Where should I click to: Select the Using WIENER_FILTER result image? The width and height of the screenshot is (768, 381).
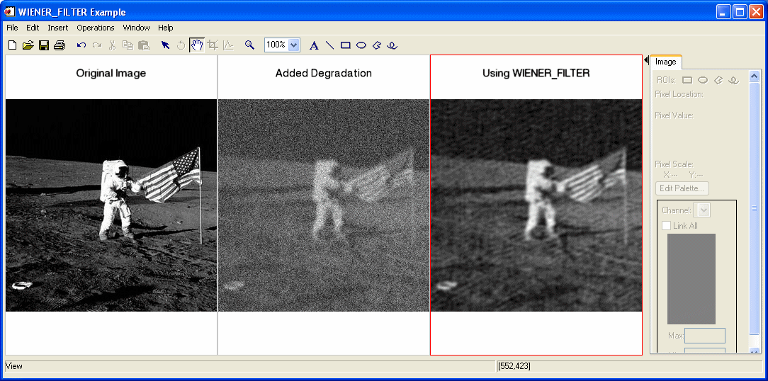(536, 205)
